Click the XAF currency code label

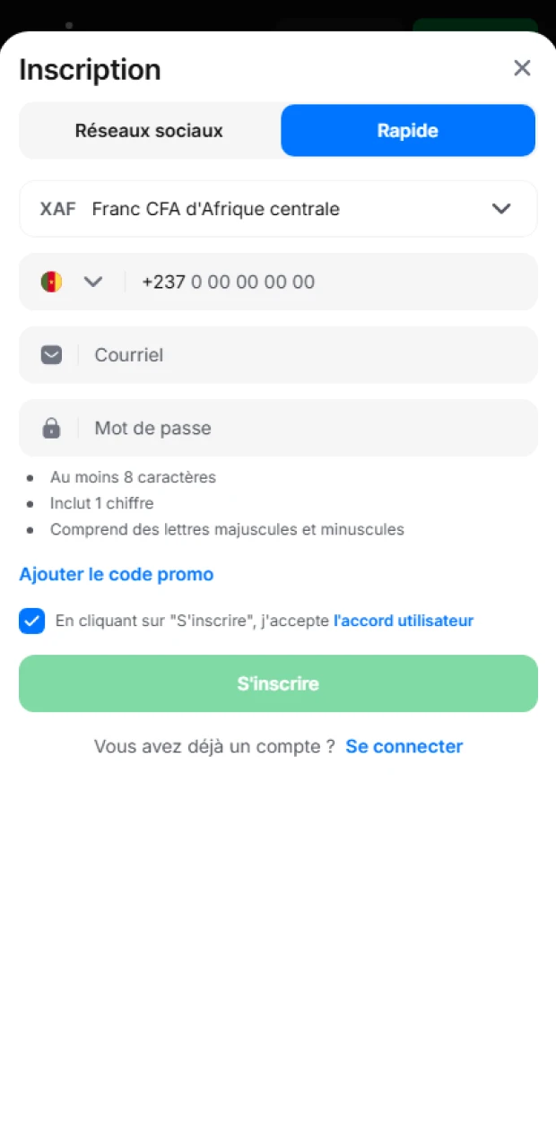point(58,209)
